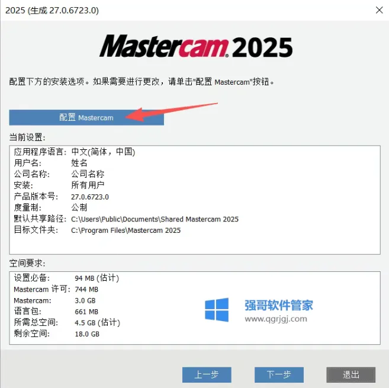Click the 度量制 公制 row
389x388 pixels.
tap(50, 207)
